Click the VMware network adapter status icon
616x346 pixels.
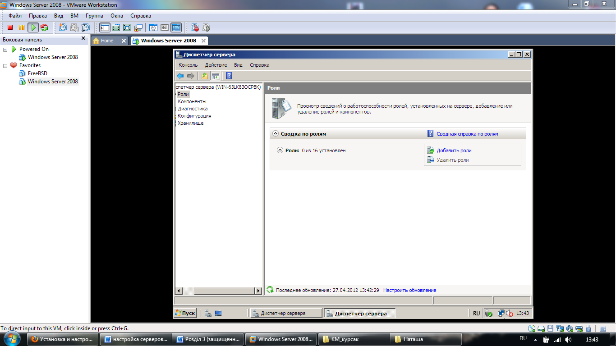560,328
